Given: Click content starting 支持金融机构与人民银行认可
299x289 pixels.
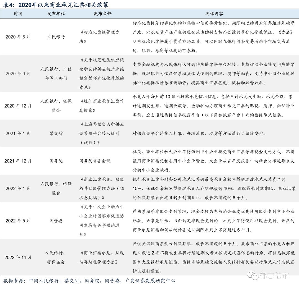Looking at the screenshot, I should pyautogui.click(x=213, y=74).
